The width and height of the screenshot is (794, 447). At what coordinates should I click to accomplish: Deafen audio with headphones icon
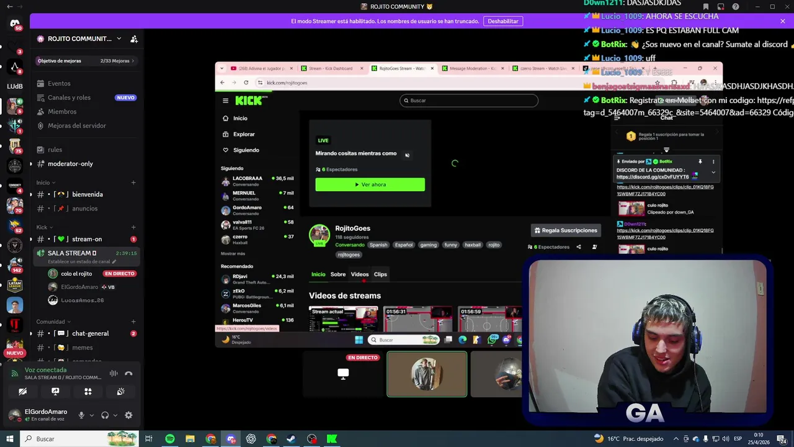[x=105, y=415]
